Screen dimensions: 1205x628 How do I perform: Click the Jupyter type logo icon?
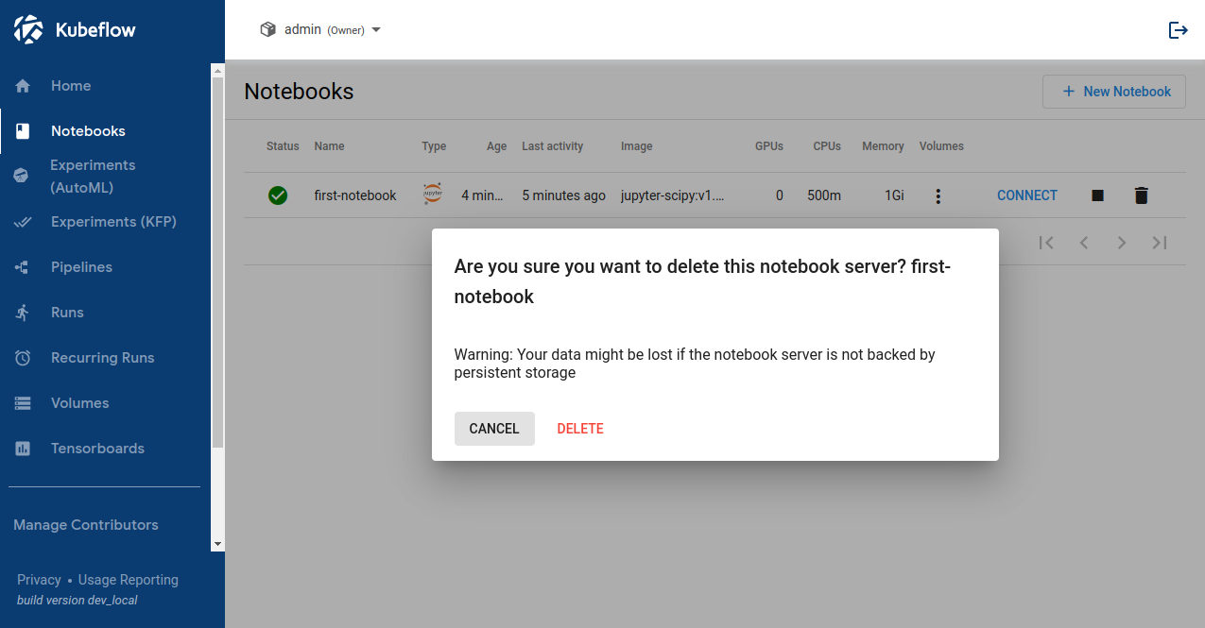pyautogui.click(x=433, y=193)
